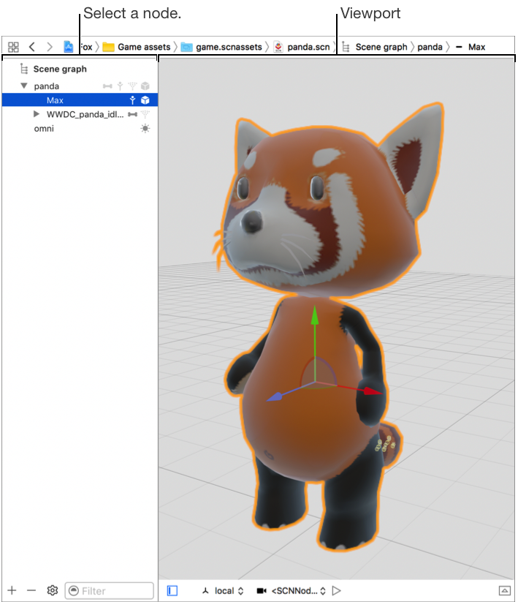Open the related items grid icon

tap(13, 47)
